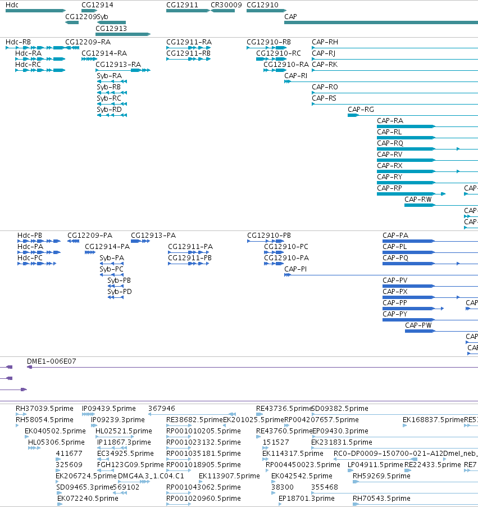Select protein CAP-PX
Screen dimensions: 478x507
coord(430,297)
